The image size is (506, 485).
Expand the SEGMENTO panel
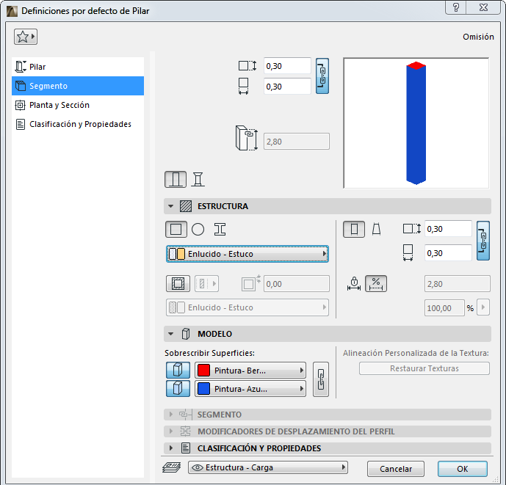(171, 415)
